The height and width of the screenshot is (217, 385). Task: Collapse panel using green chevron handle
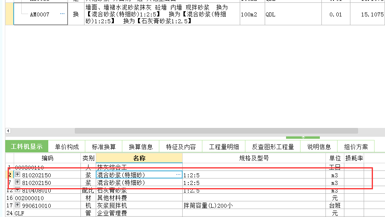coord(303,138)
